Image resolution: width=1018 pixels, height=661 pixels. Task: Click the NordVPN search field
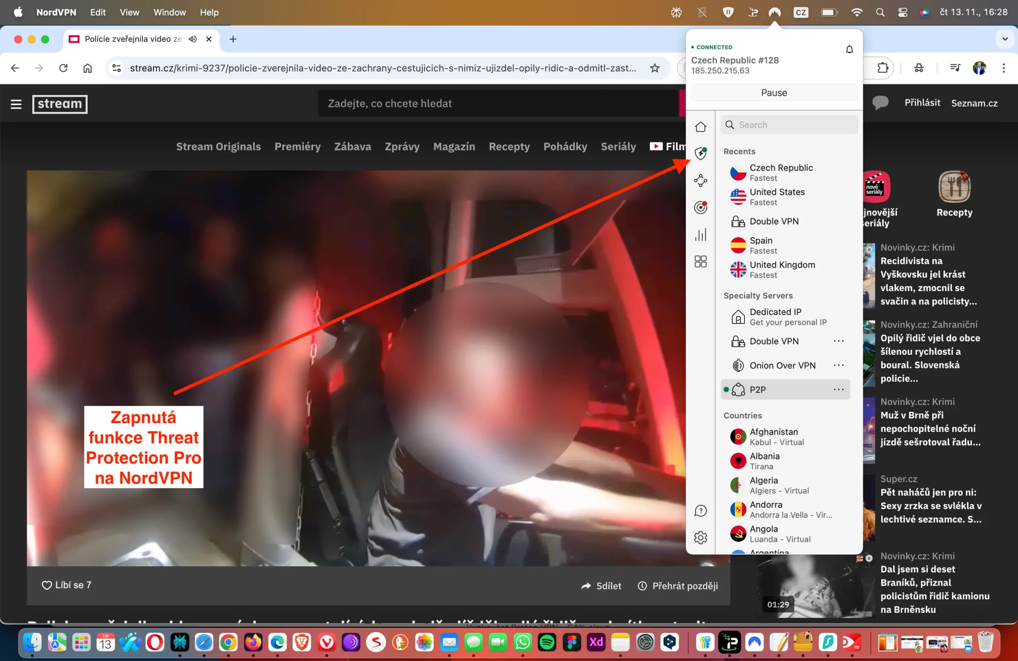click(x=788, y=124)
